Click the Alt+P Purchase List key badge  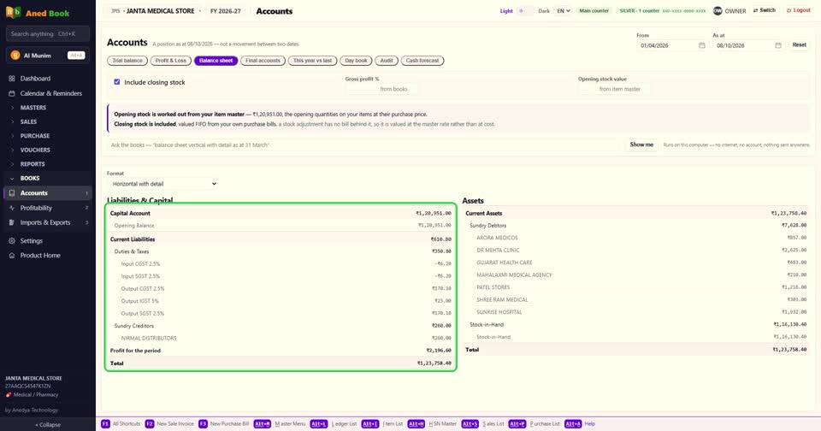pos(517,423)
